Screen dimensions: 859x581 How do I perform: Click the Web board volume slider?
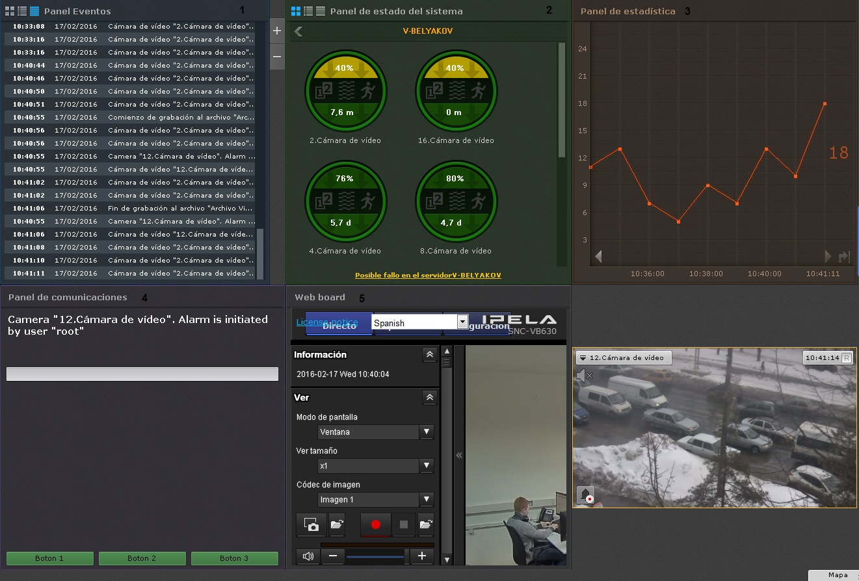[376, 556]
